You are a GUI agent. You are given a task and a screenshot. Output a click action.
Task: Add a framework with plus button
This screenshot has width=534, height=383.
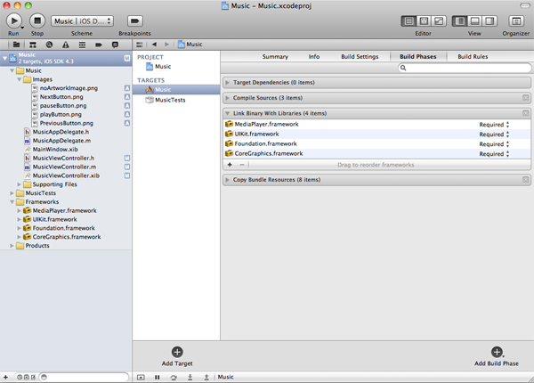pos(230,165)
